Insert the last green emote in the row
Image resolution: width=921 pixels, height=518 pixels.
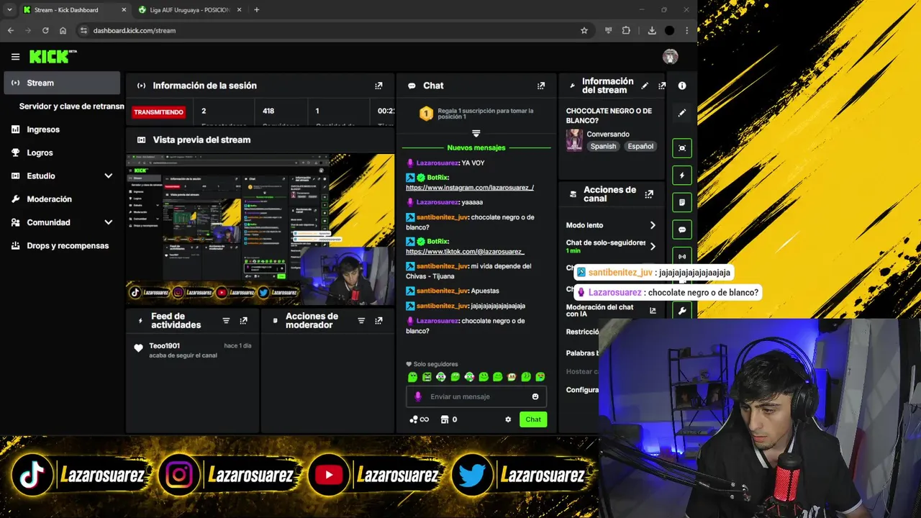(540, 377)
